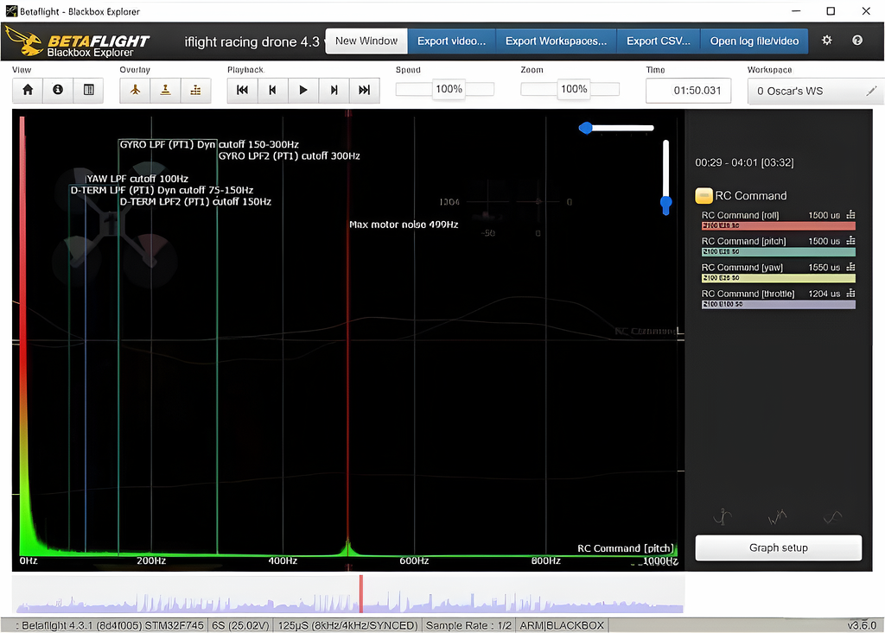This screenshot has width=885, height=633.
Task: Click the "00:29 - 04:01 [03:32]" time range
Action: click(744, 162)
